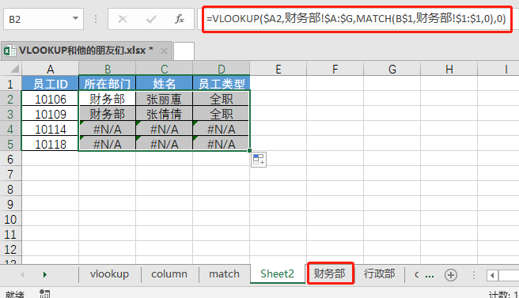Select row 4 header
The height and width of the screenshot is (298, 519).
pyautogui.click(x=10, y=129)
